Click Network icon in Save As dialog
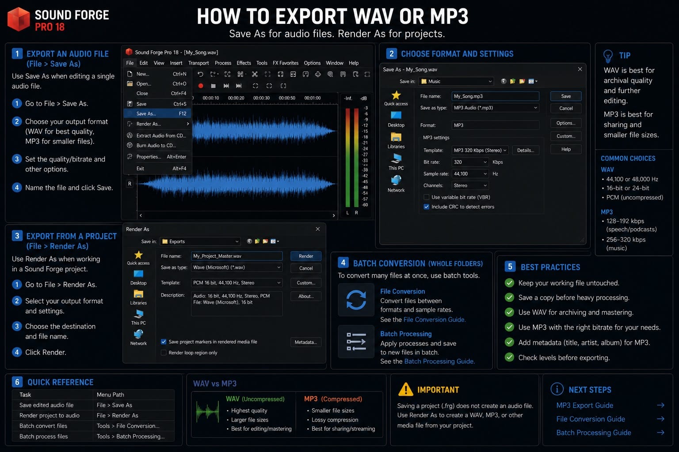Screen dimensions: 679x452 click(x=396, y=180)
